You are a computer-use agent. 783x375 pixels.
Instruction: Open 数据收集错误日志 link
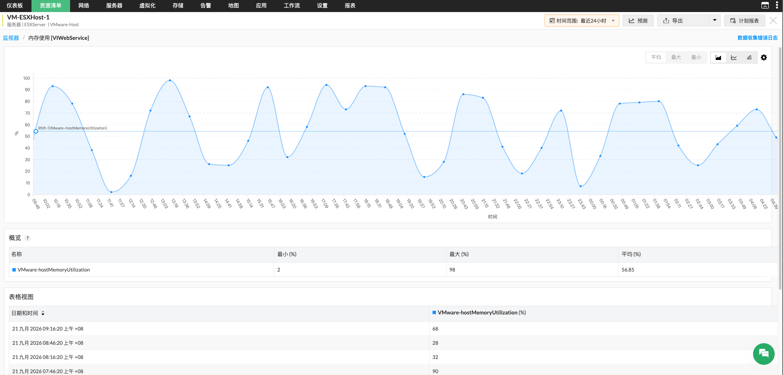[x=757, y=38]
